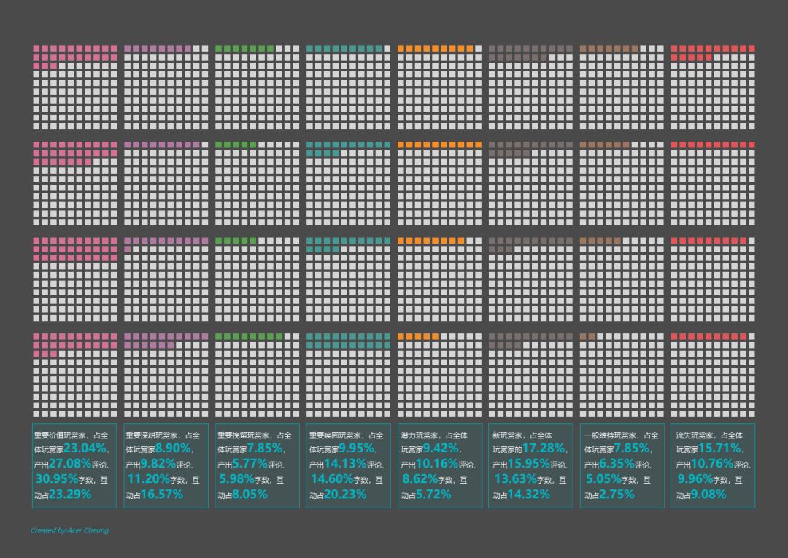
Task: Click the 重要价值玩赏家 description box
Action: [74, 465]
